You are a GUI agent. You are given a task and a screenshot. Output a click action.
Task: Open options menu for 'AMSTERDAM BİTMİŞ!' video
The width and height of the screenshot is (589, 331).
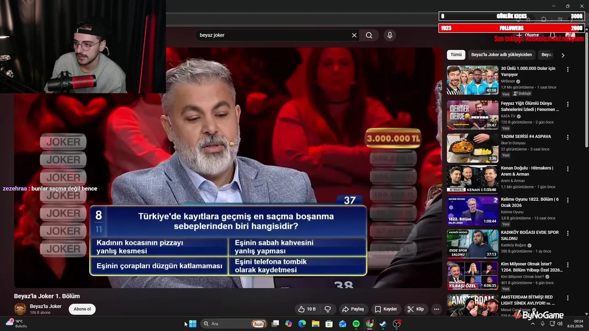click(x=568, y=298)
